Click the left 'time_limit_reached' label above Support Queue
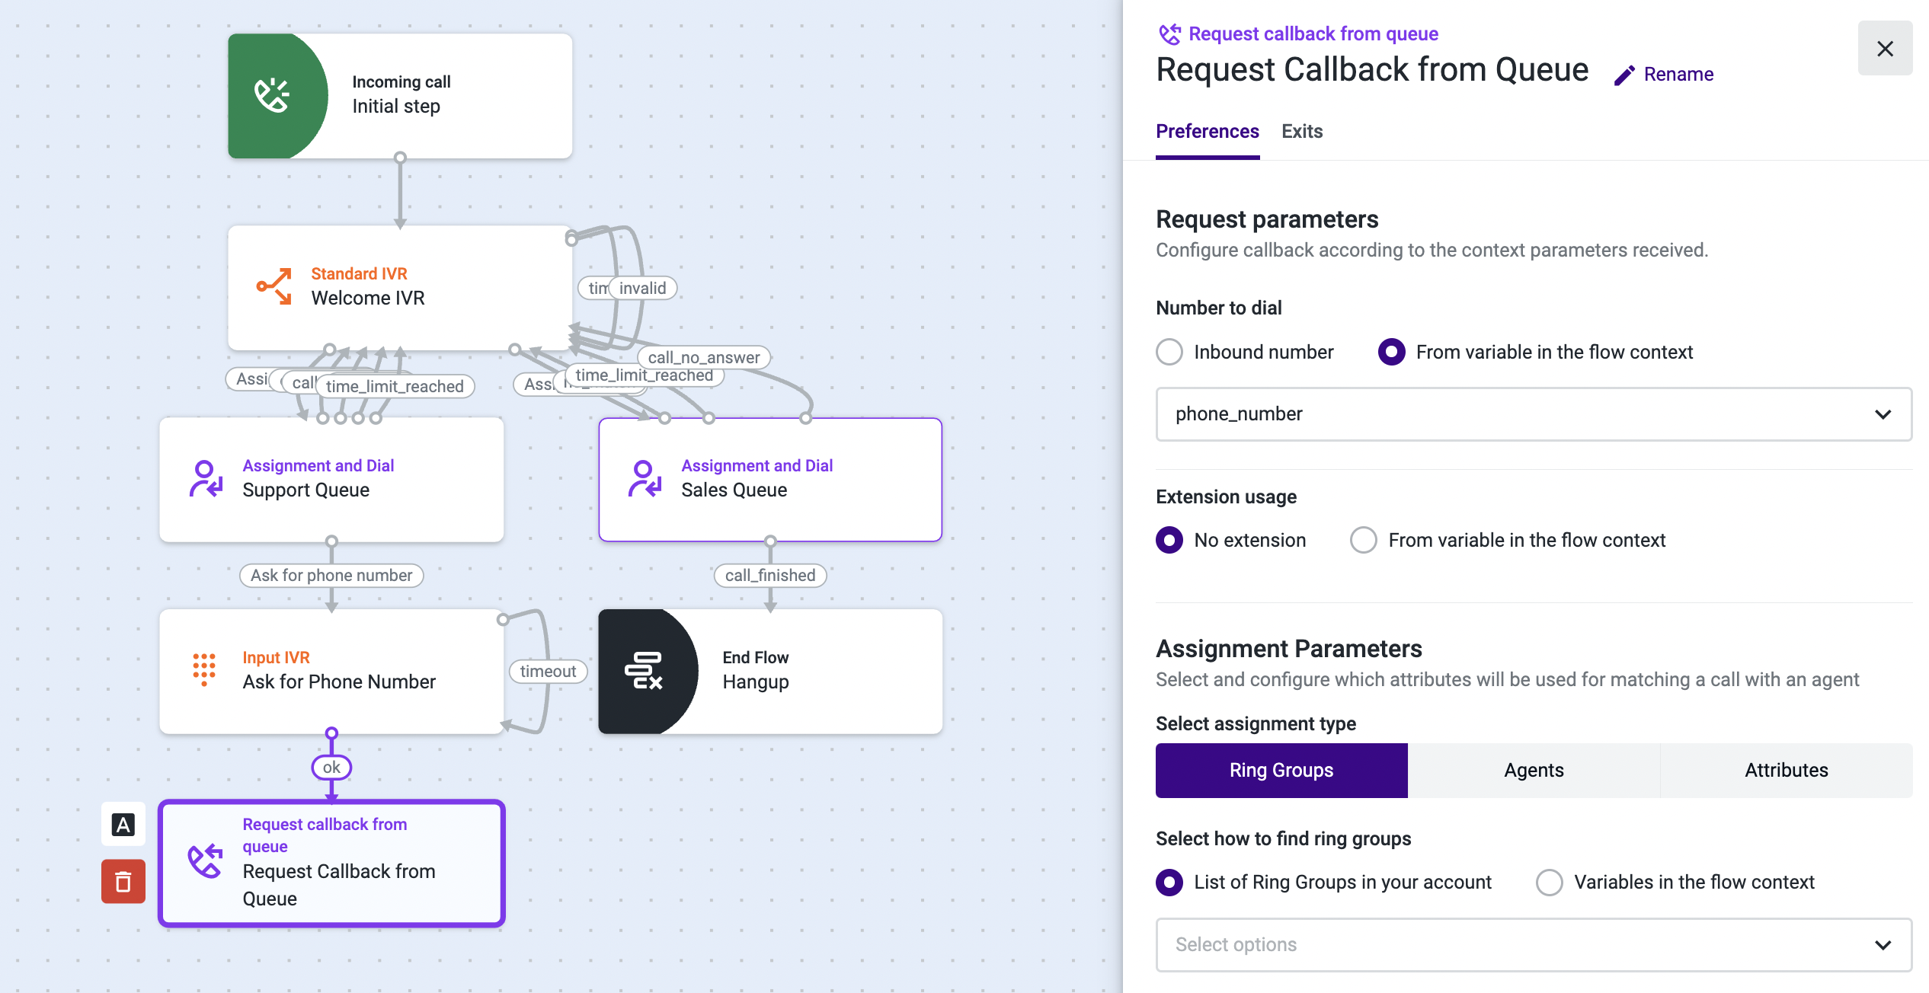Viewport: 1929px width, 993px height. coord(395,386)
